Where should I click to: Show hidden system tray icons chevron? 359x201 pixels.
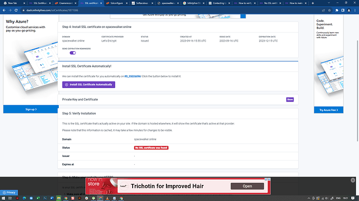click(x=309, y=198)
